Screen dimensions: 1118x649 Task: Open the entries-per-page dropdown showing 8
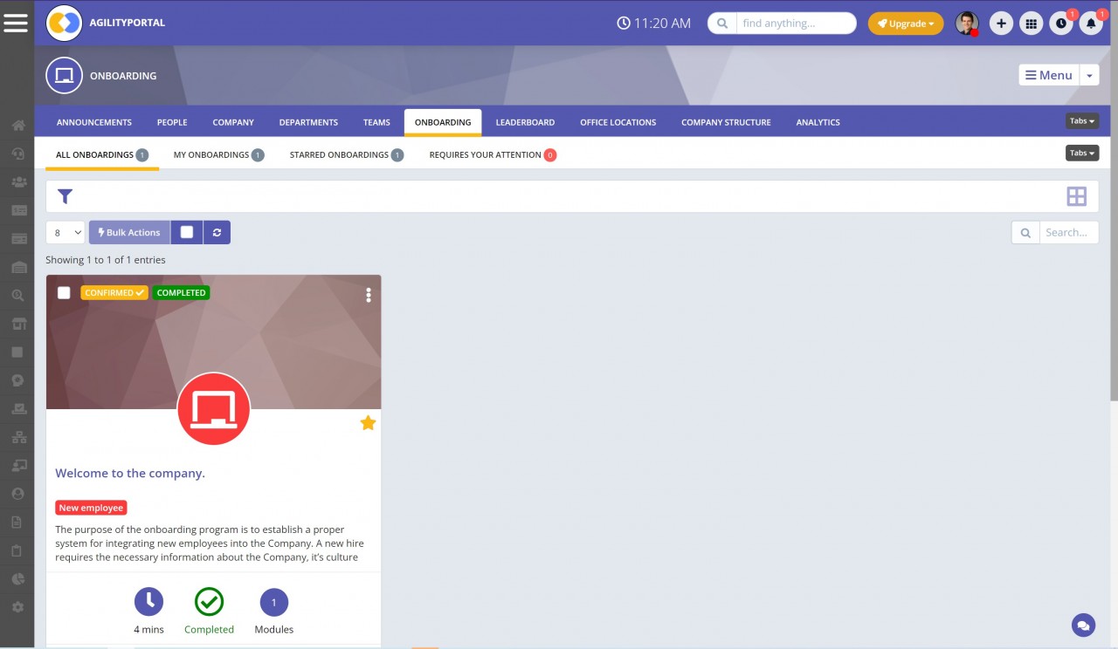pos(65,232)
